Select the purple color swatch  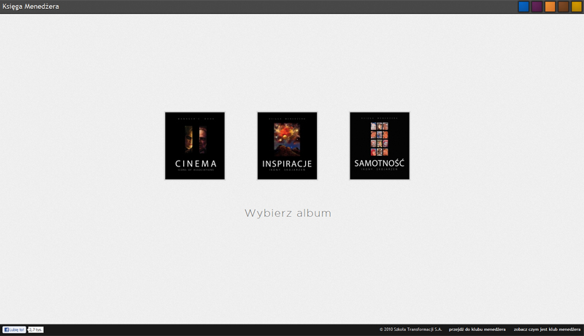(537, 7)
